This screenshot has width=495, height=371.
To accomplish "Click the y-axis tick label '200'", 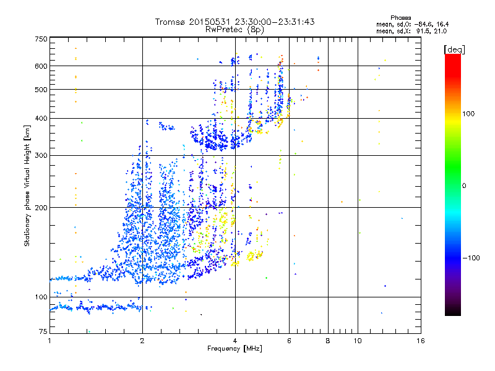I will [x=41, y=208].
